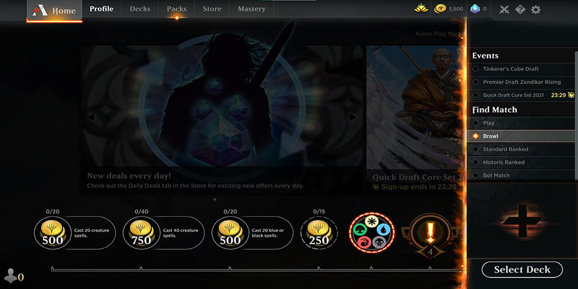Image resolution: width=578 pixels, height=289 pixels.
Task: Show next banner with right arrow
Action: point(353,117)
